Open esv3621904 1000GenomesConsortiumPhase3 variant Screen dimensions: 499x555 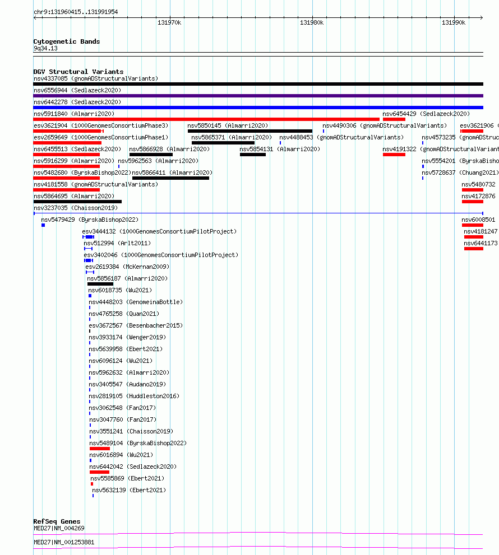101,125
